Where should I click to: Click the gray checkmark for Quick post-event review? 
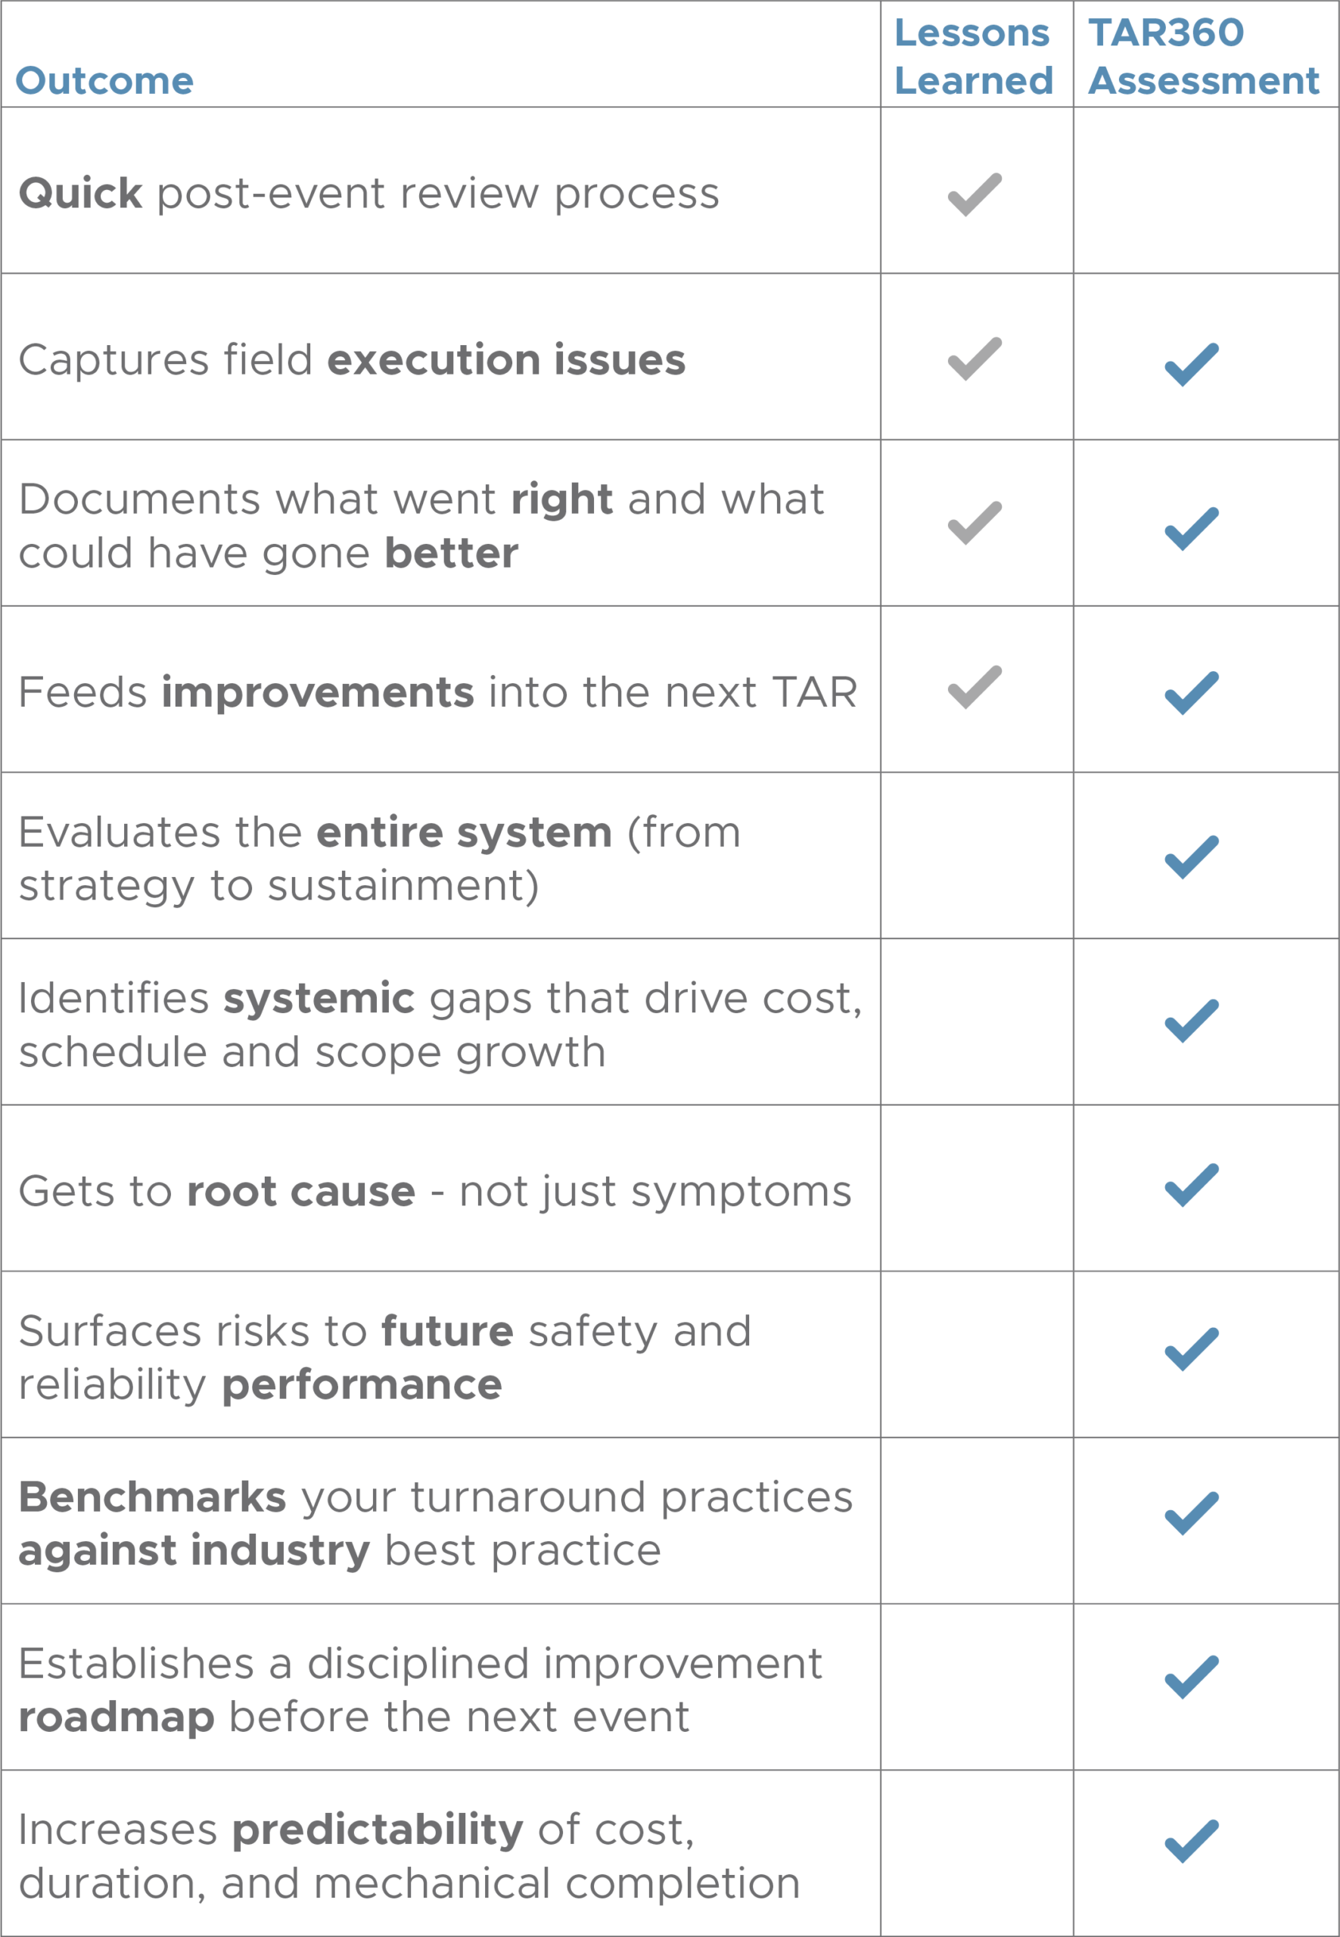point(974,194)
